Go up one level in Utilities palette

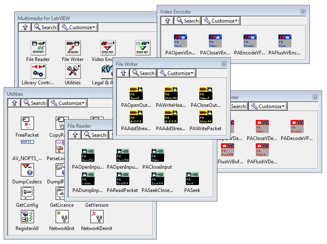pyautogui.click(x=15, y=103)
